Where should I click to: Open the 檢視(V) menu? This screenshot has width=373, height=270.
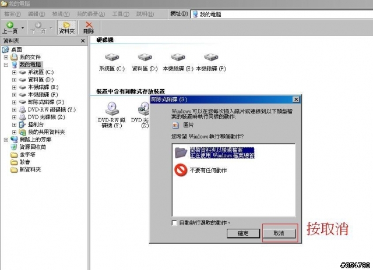(61, 14)
